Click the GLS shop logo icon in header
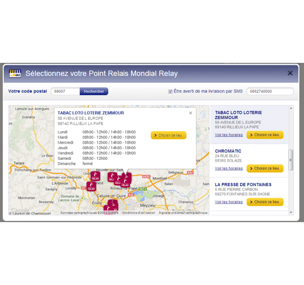 click(15, 73)
